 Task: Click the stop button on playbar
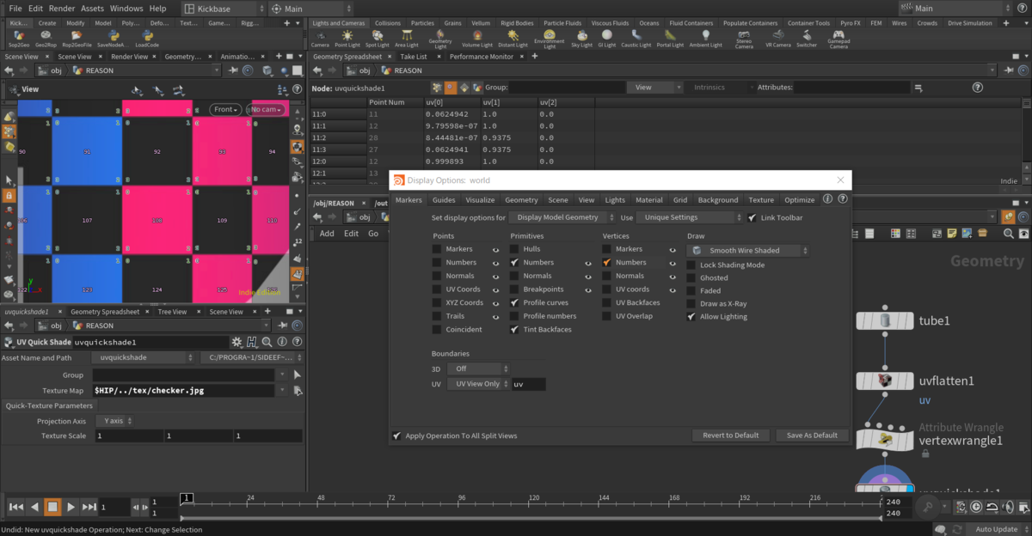(x=52, y=507)
